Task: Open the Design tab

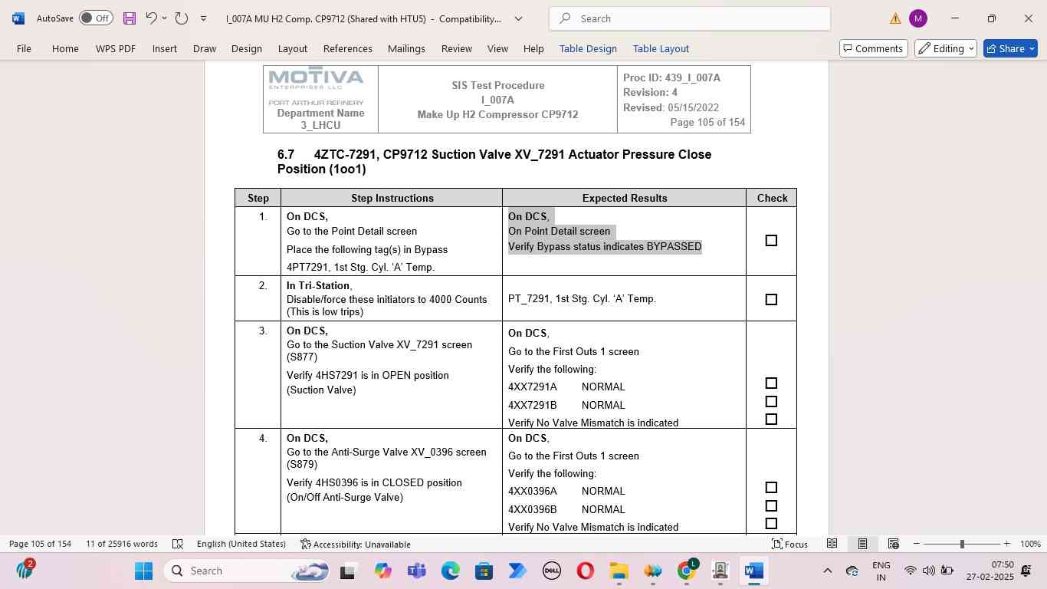Action: point(247,48)
